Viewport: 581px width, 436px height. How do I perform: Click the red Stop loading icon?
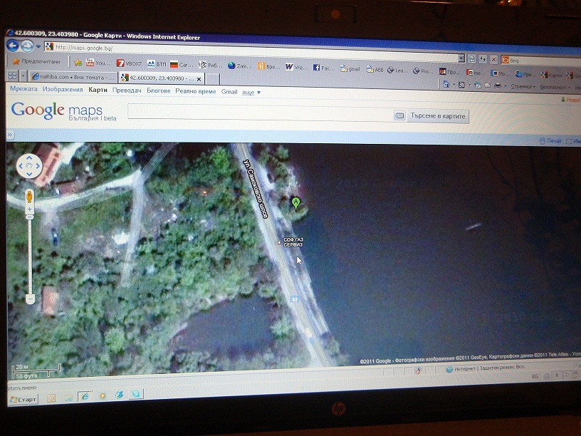coord(493,59)
